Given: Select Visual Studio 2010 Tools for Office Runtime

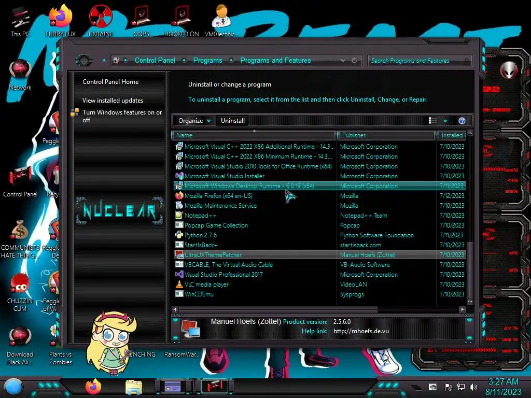Looking at the screenshot, I should (319, 166).
